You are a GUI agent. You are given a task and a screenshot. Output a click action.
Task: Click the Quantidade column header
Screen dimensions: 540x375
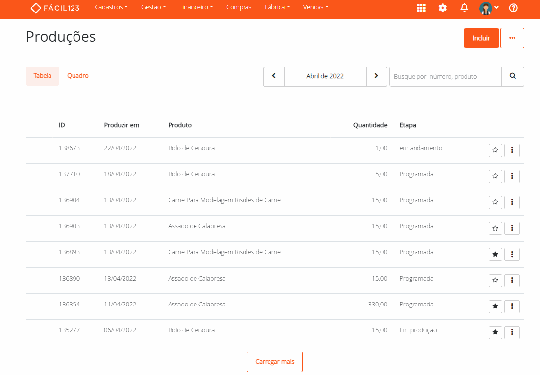coord(370,125)
